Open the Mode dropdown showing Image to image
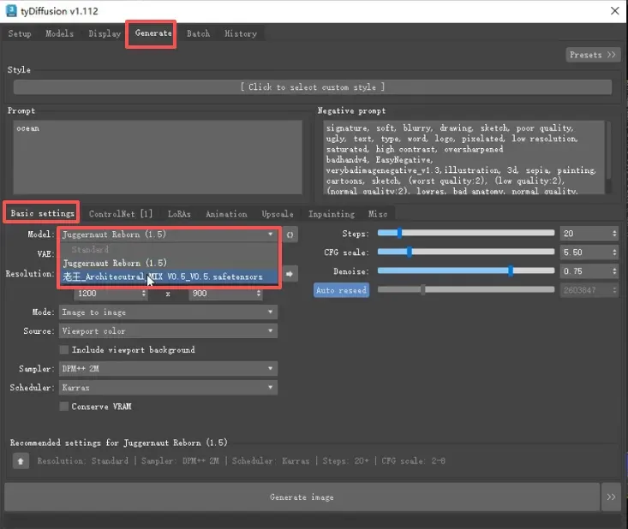The width and height of the screenshot is (628, 529). [168, 312]
